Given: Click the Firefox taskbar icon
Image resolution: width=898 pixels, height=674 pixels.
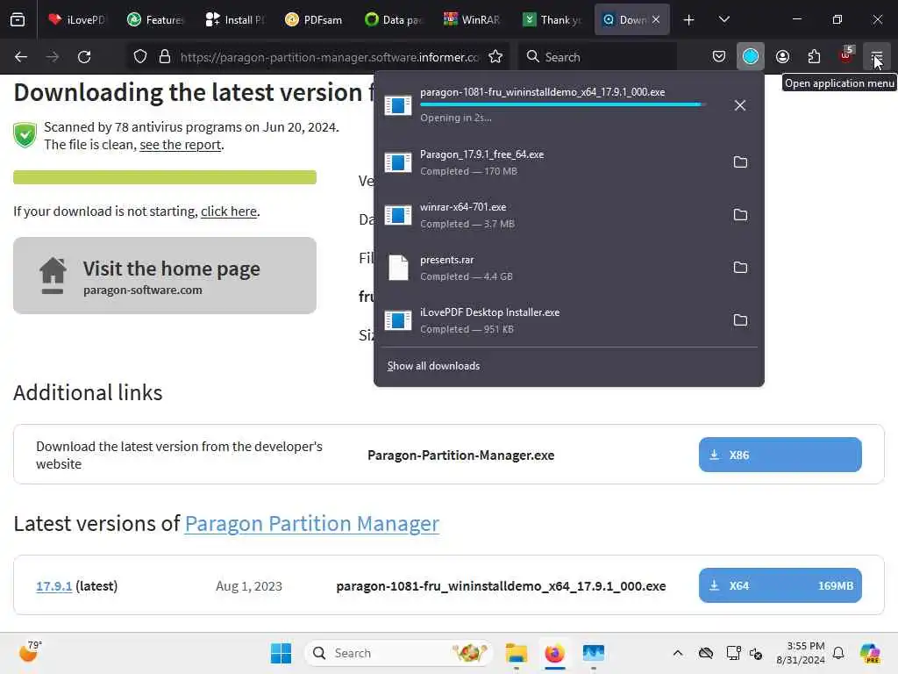Looking at the screenshot, I should pyautogui.click(x=554, y=653).
